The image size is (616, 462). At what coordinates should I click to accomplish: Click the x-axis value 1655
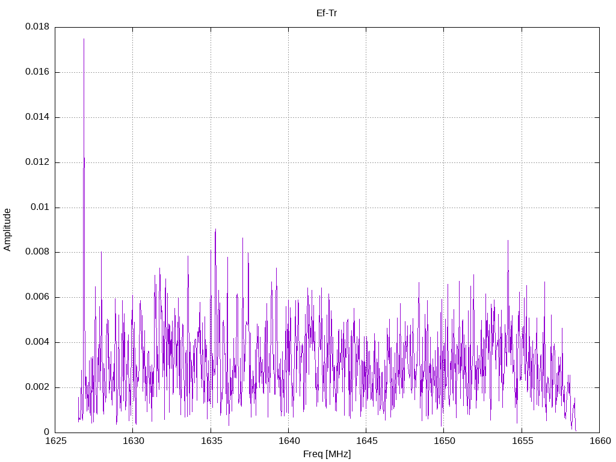(x=522, y=441)
